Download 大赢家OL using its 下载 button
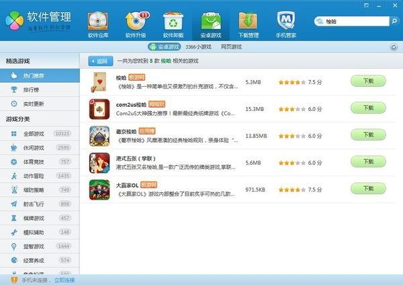Screen dimensions: 403x285 point(368,188)
